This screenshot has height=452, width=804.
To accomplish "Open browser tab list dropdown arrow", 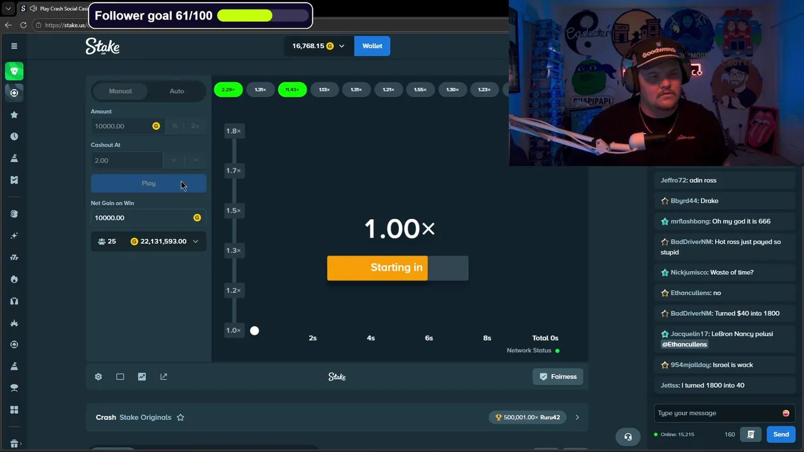I will (x=8, y=9).
